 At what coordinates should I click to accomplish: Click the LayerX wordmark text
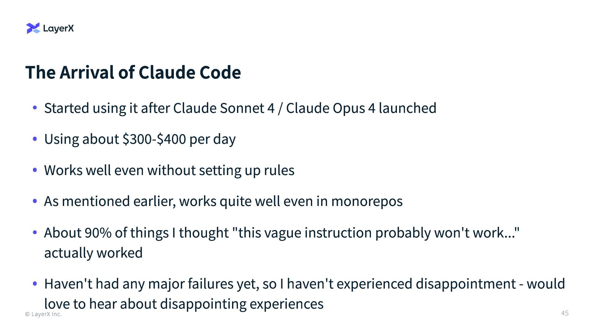(58, 28)
